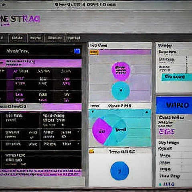192x192 pixels.
Task: Click the yellow icon beside the bottom chart title
Action: [x=91, y=151]
